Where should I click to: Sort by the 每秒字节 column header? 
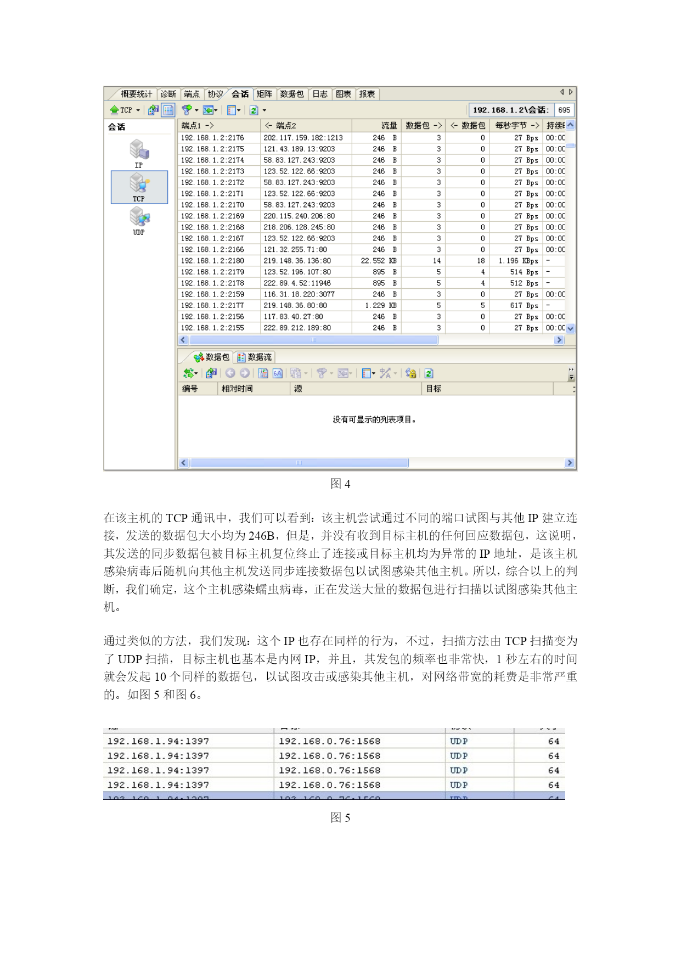coord(516,126)
